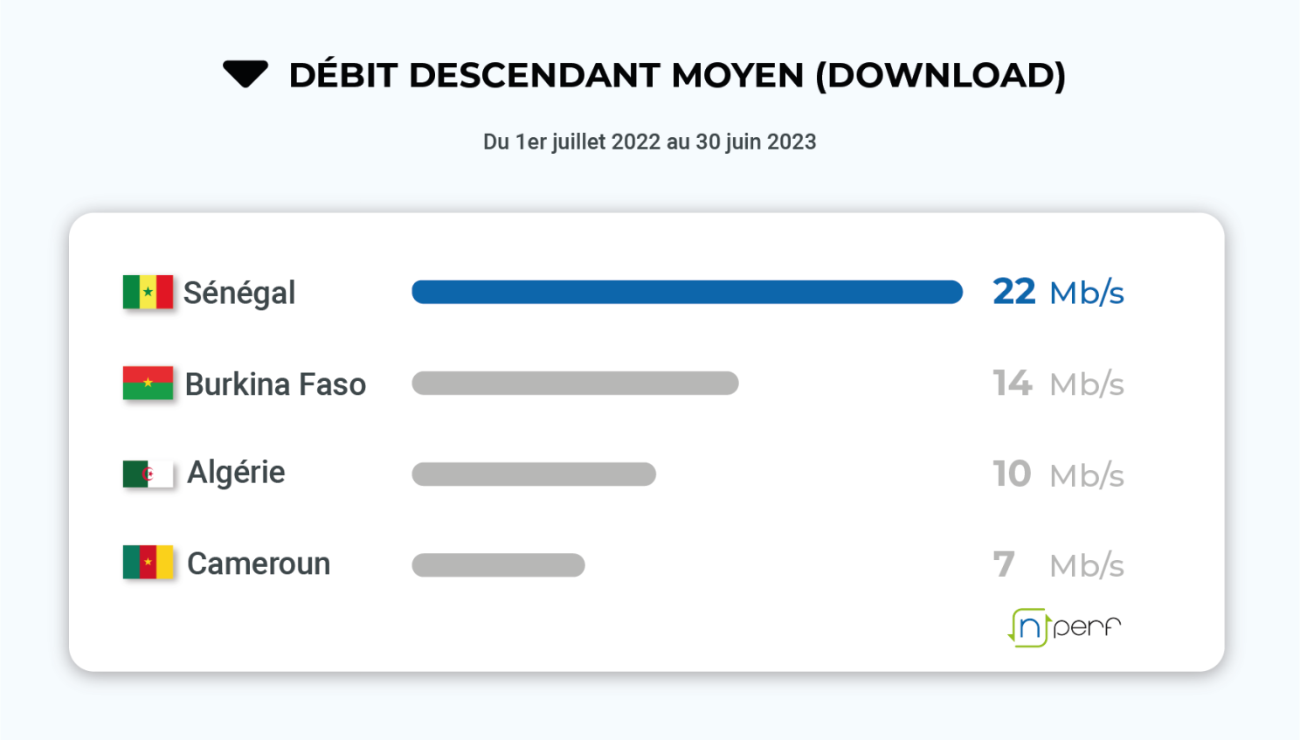This screenshot has height=740, width=1300.
Task: Click the 22 Mb/s value
Action: click(1058, 293)
